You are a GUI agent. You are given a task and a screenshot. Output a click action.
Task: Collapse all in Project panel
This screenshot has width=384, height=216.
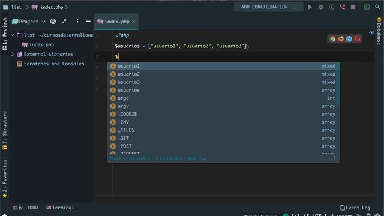coord(64,22)
